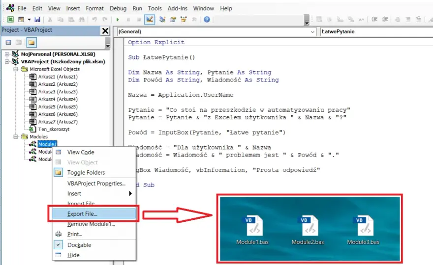Screen dimensions: 433x265
Task: Toggle Folders button in Project panel toolbar
Action: tap(31, 42)
